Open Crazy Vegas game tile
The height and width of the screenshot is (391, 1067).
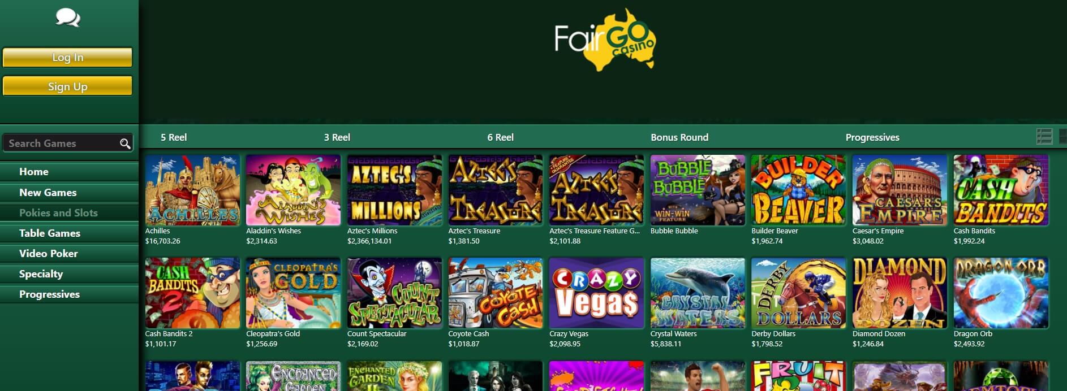(596, 293)
